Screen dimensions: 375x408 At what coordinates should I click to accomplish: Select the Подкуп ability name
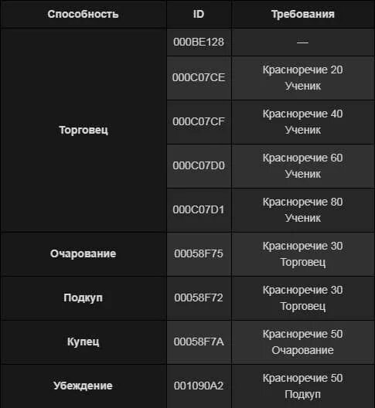click(83, 297)
